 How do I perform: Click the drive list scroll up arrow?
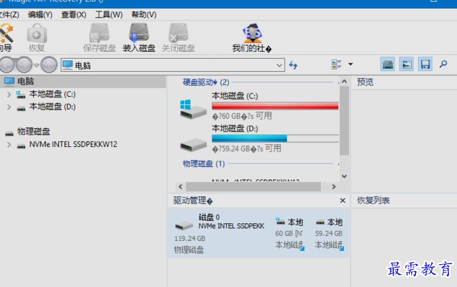pos(344,81)
